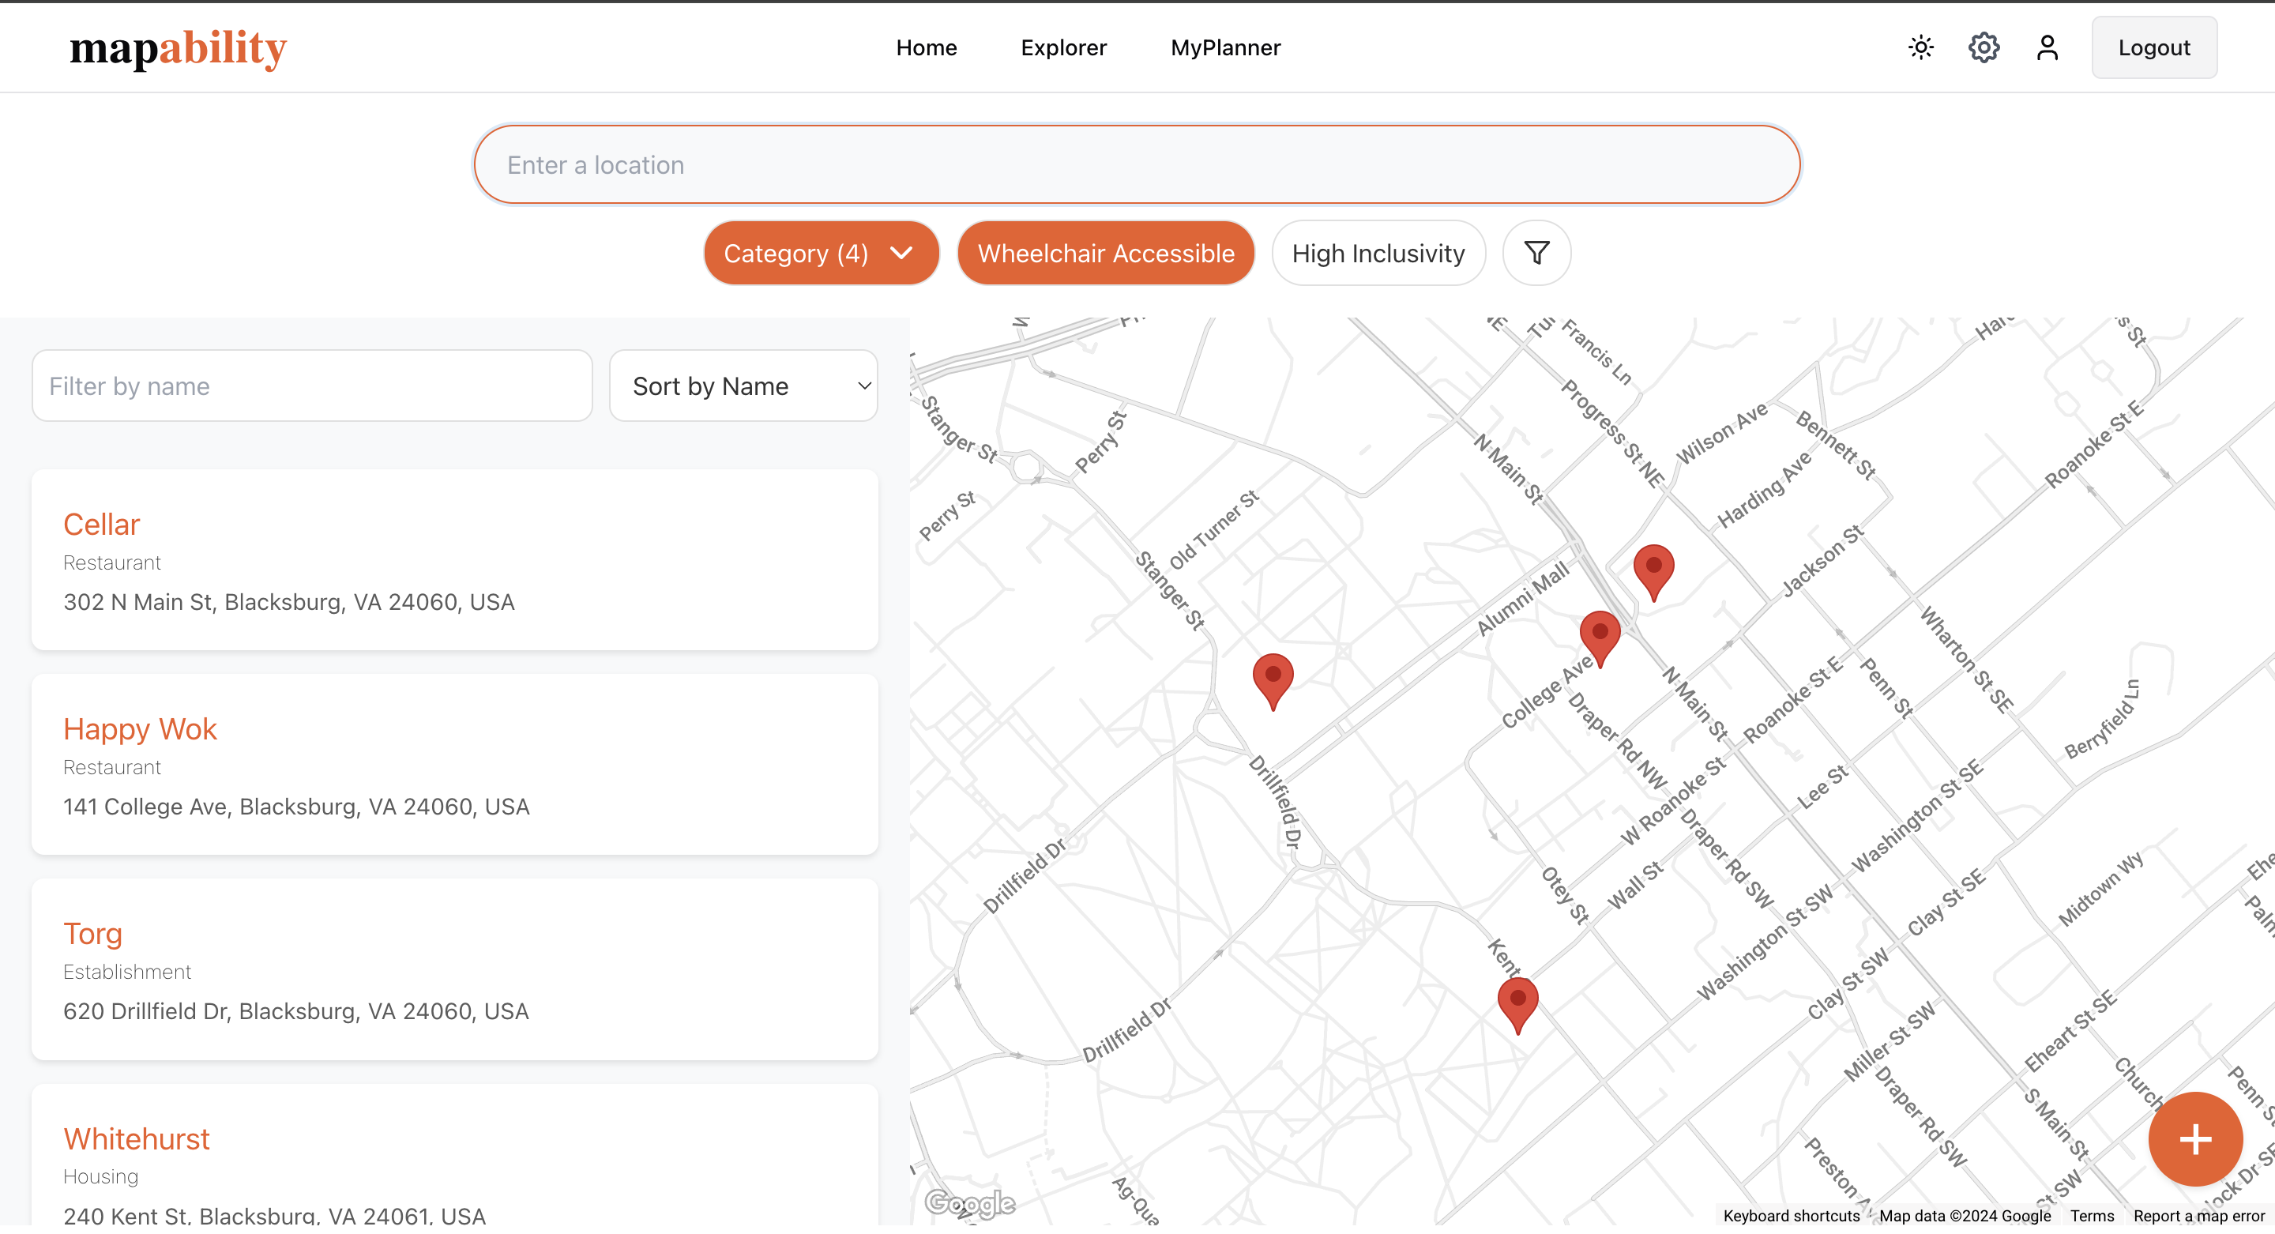Open the Happy Wok listing
The width and height of the screenshot is (2275, 1234).
(x=140, y=730)
